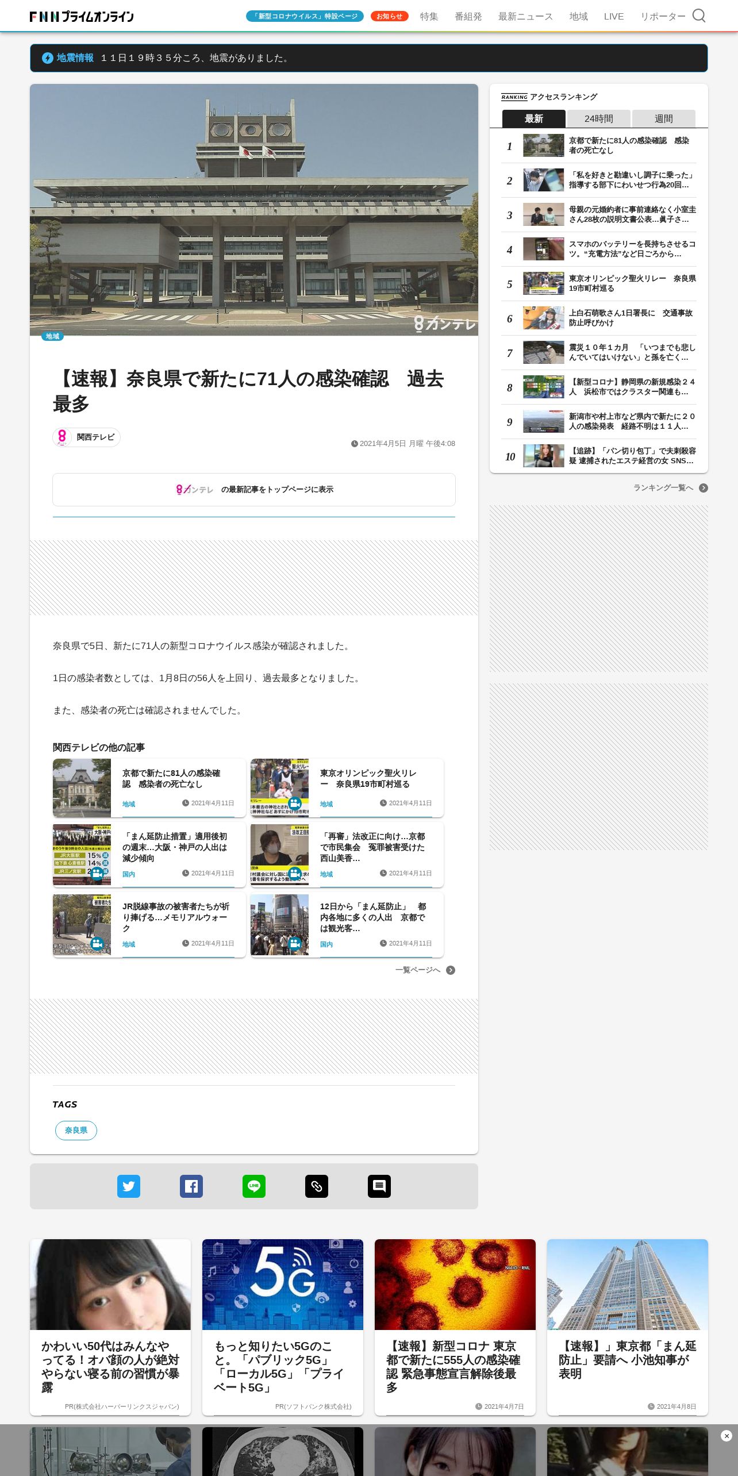Open card 東京都「まん延防止」要請へ
The width and height of the screenshot is (738, 1476).
tap(628, 1328)
